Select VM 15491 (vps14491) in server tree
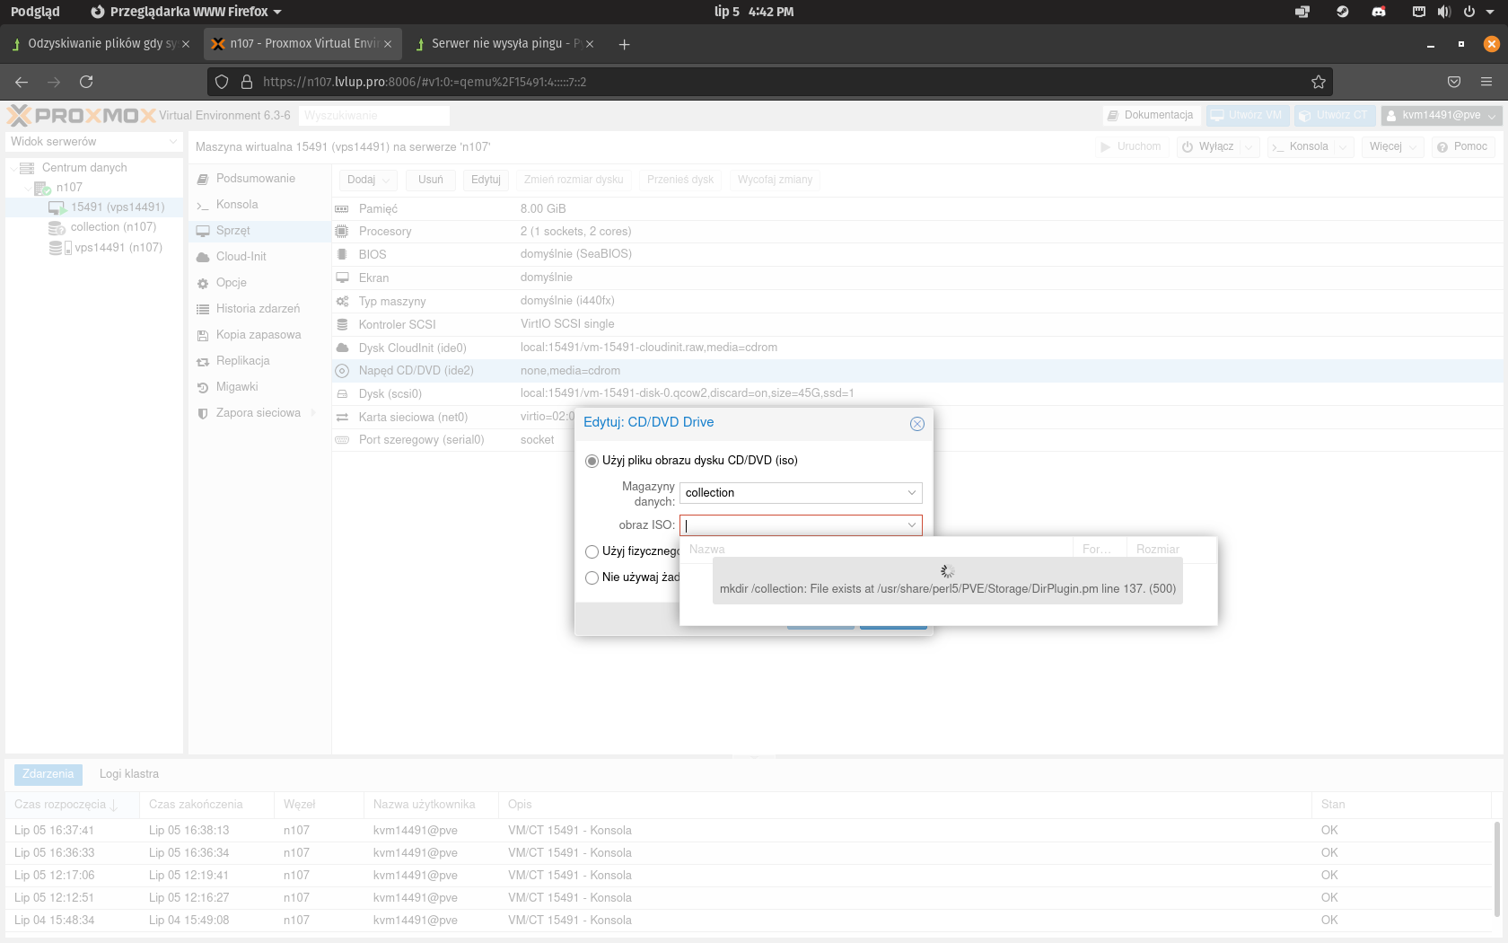 118,207
